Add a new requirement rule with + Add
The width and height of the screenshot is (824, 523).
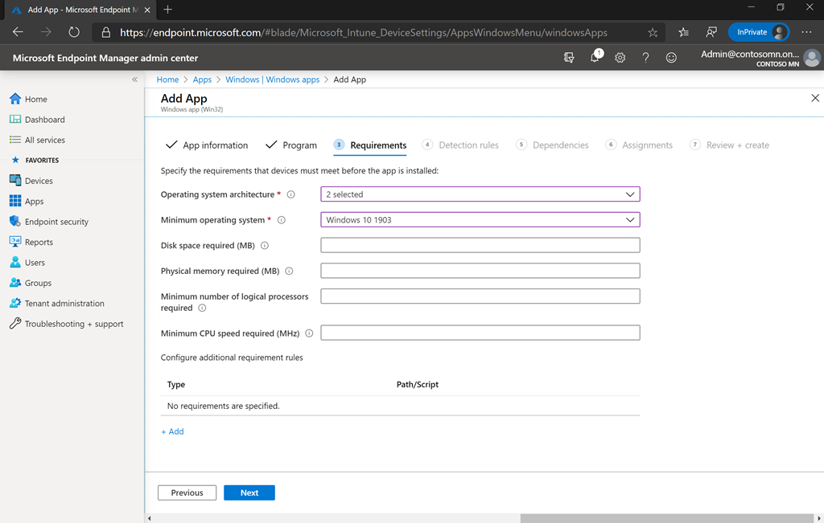click(171, 431)
